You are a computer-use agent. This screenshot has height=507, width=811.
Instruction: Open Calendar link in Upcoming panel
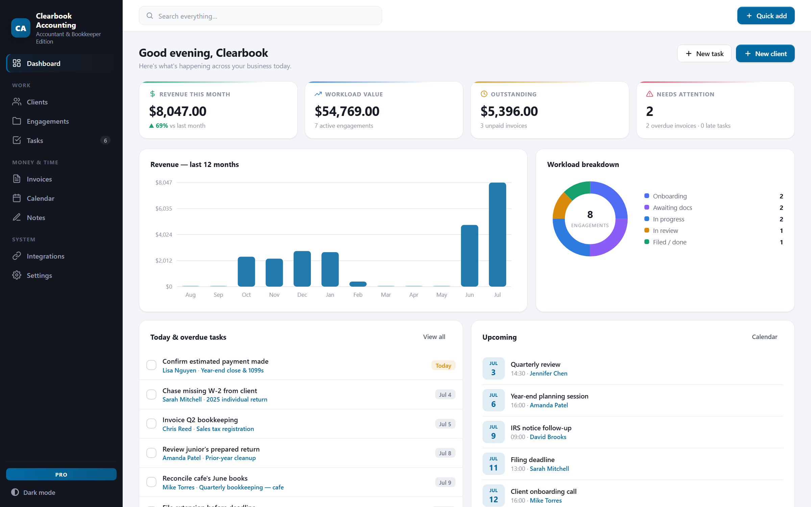pos(764,337)
